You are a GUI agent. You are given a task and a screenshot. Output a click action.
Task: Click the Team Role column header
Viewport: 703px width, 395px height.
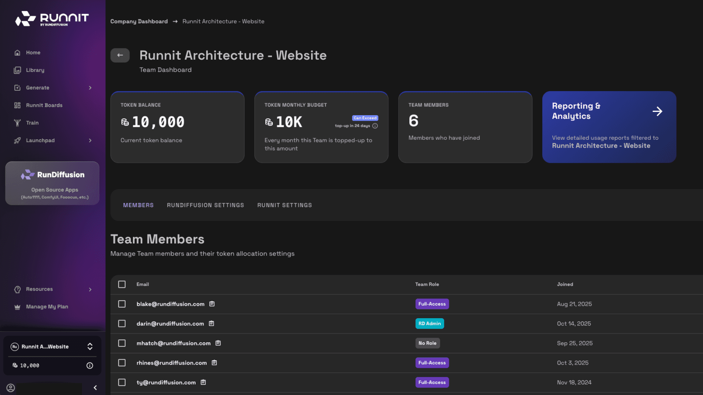click(427, 285)
